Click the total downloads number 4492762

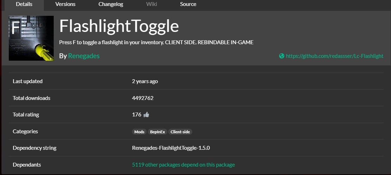(x=143, y=98)
